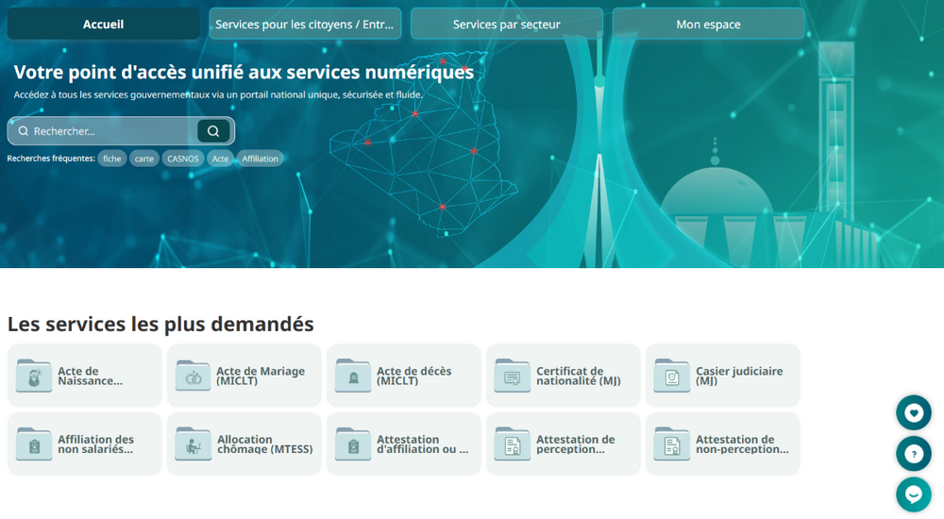Click the Allocation chômage folder icon
The height and width of the screenshot is (519, 944).
[193, 444]
